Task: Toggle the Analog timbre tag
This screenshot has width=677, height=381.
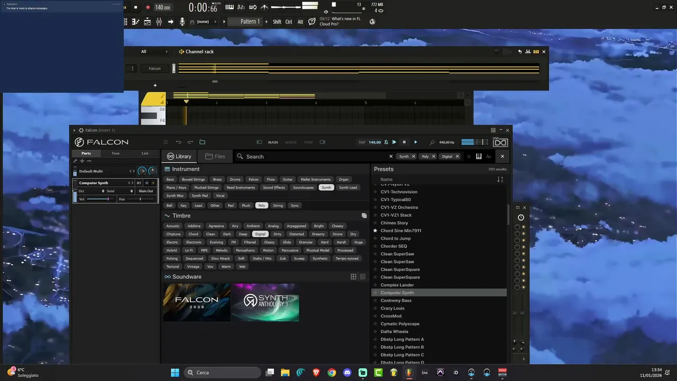Action: (x=273, y=226)
